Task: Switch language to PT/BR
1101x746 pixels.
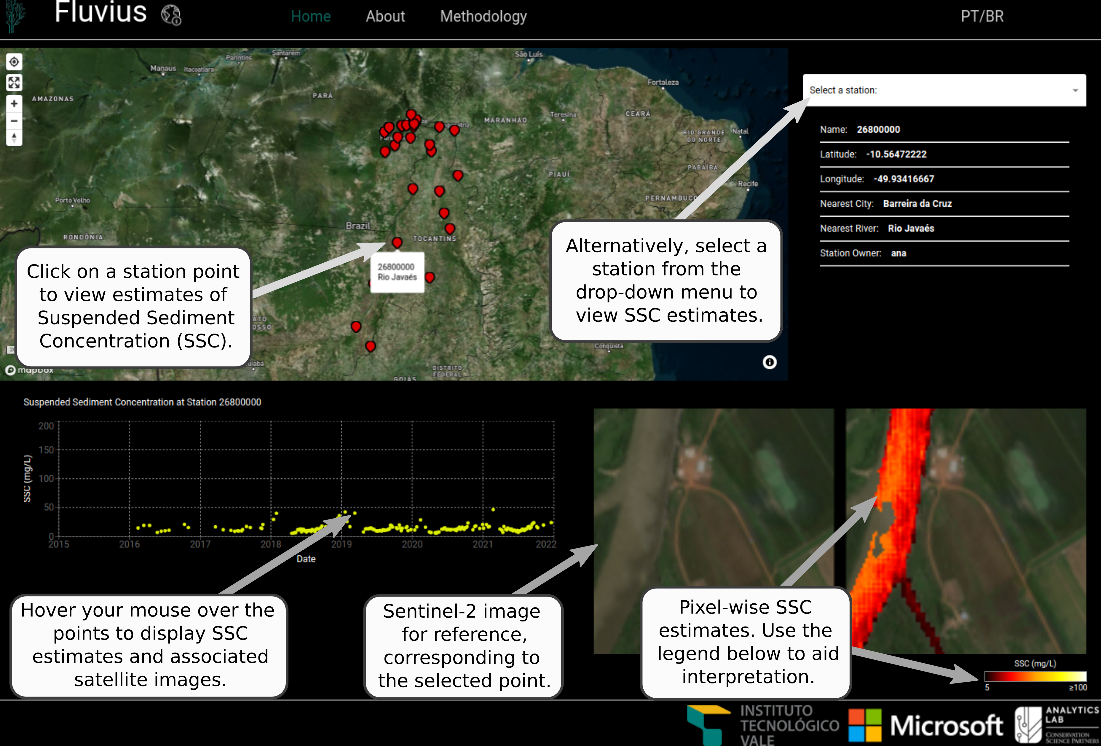Action: 982,16
